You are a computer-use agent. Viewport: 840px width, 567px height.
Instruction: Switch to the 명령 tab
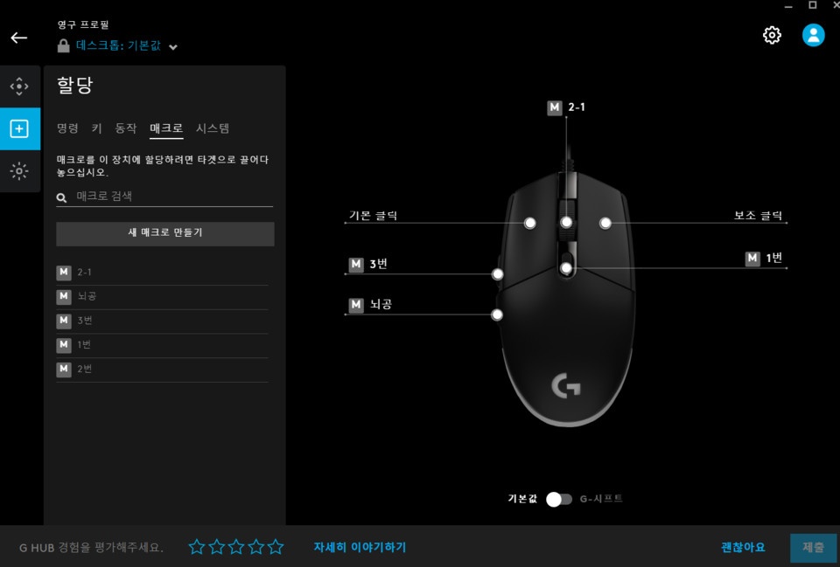[67, 128]
